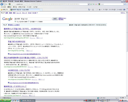Image resolution: width=128 pixels, height=102 pixels.
Task: Open the Page menu dropdown in command bar
Action: [105, 9]
